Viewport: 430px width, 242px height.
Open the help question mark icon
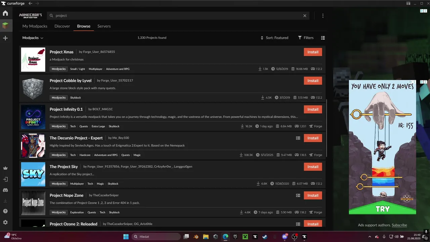point(5,211)
